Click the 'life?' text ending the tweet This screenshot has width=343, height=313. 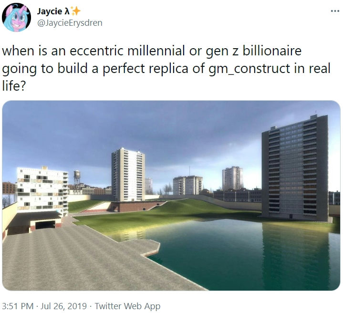tap(14, 85)
